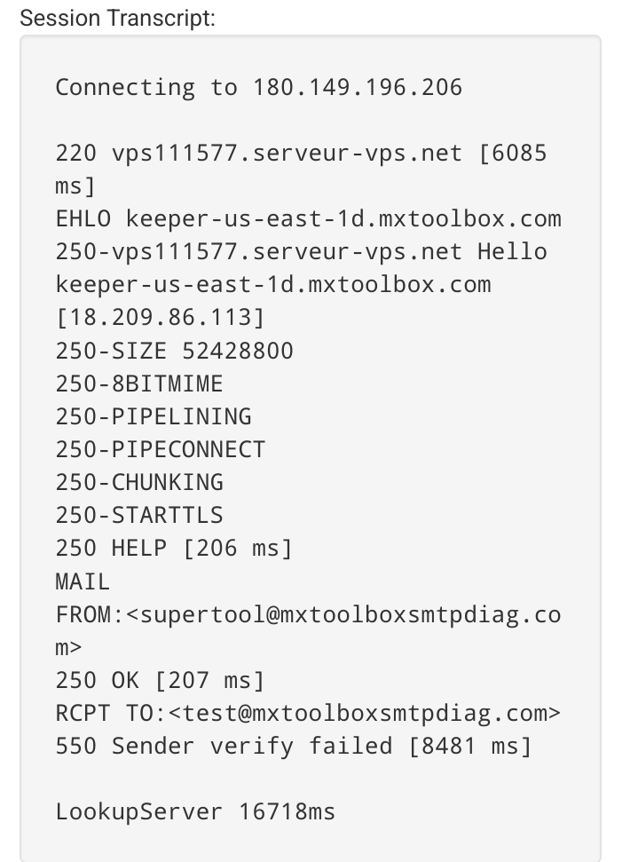Click the 250 OK [207 ms] line
The image size is (638, 862).
[x=161, y=681]
